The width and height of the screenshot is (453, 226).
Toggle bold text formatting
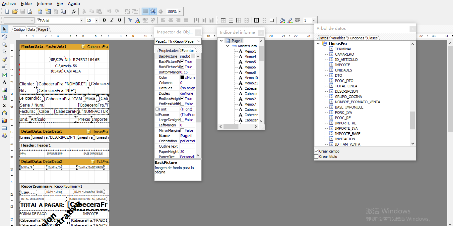[x=104, y=20]
